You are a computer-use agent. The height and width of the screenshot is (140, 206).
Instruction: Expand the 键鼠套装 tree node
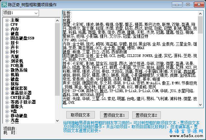(x=7, y=89)
